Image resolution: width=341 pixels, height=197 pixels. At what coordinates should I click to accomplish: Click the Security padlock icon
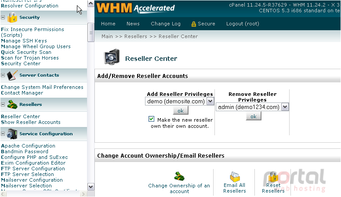[12, 18]
